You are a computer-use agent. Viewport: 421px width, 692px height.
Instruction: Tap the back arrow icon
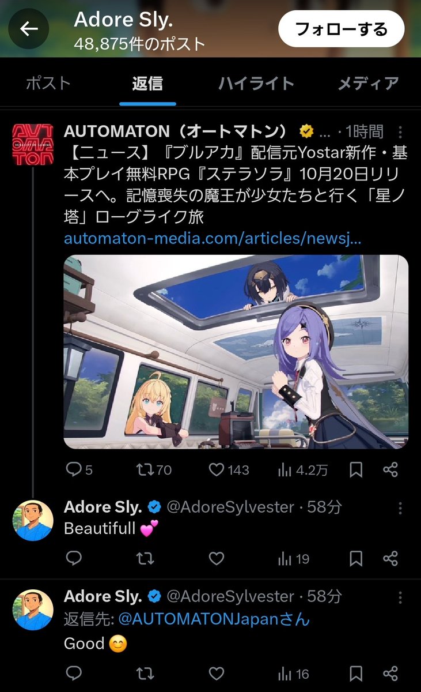pyautogui.click(x=29, y=28)
